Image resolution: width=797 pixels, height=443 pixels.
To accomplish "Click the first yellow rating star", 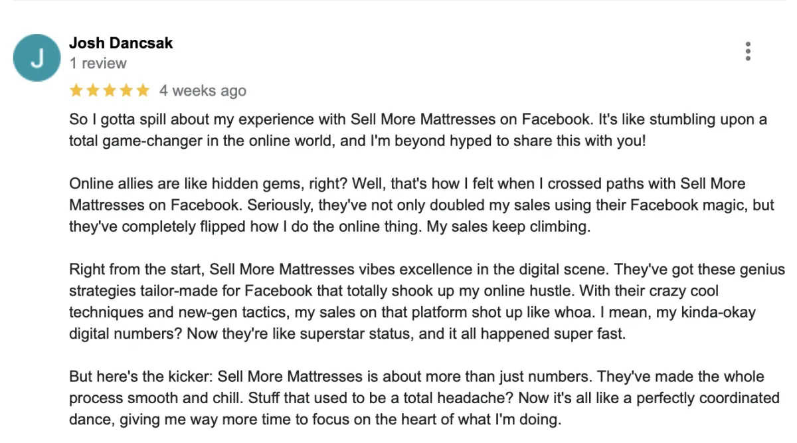I will tap(76, 90).
